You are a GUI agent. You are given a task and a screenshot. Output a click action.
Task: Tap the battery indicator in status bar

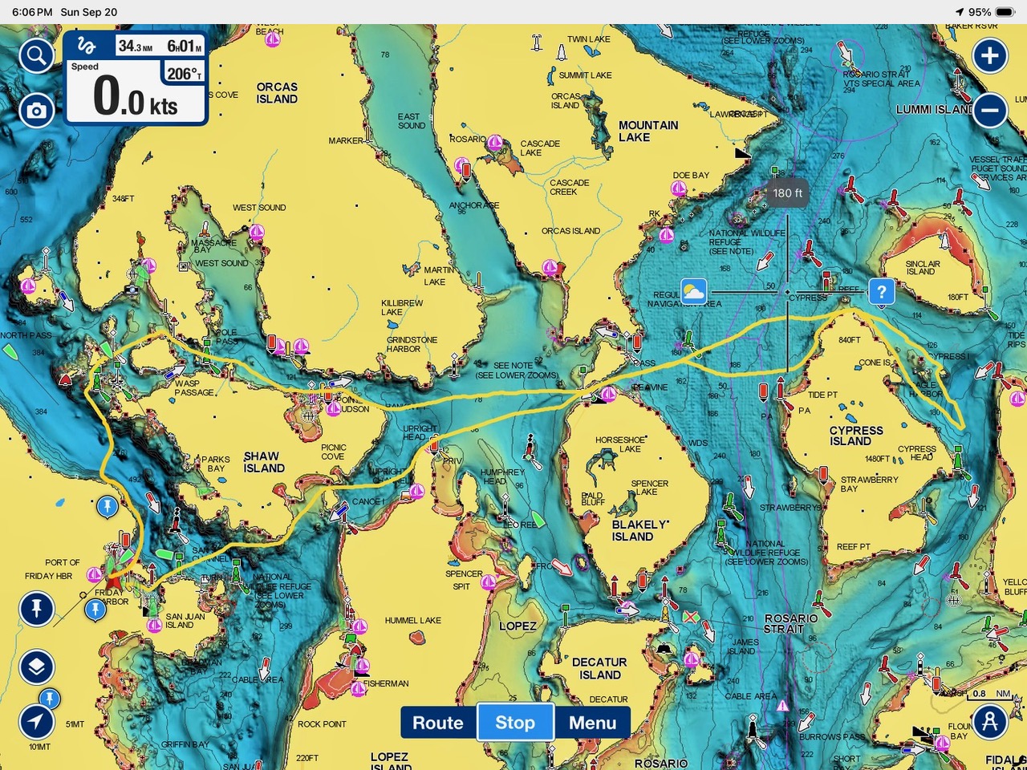[x=1005, y=12]
